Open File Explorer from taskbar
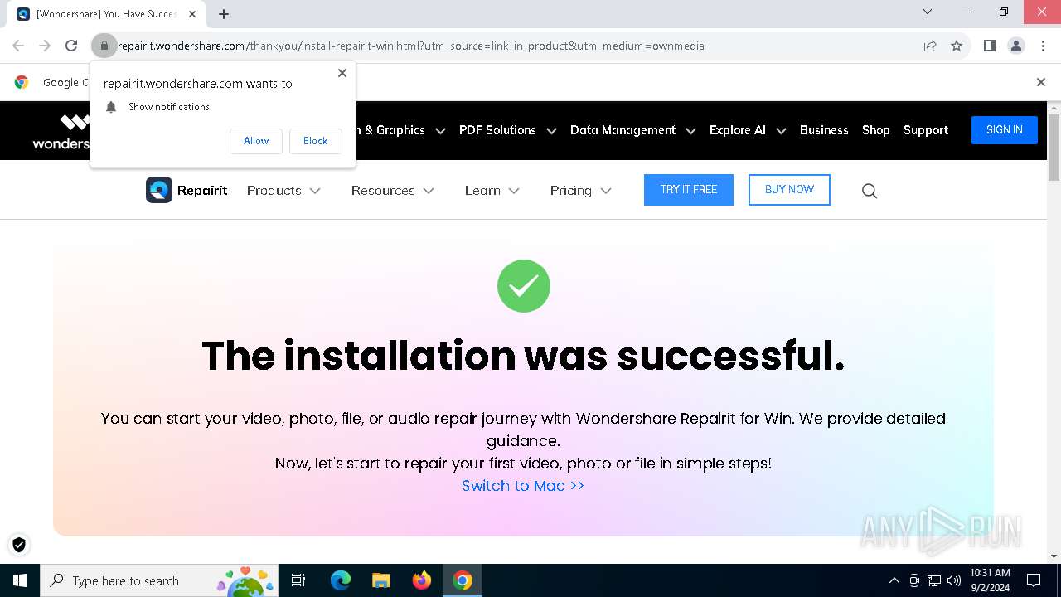The image size is (1061, 597). tap(380, 580)
